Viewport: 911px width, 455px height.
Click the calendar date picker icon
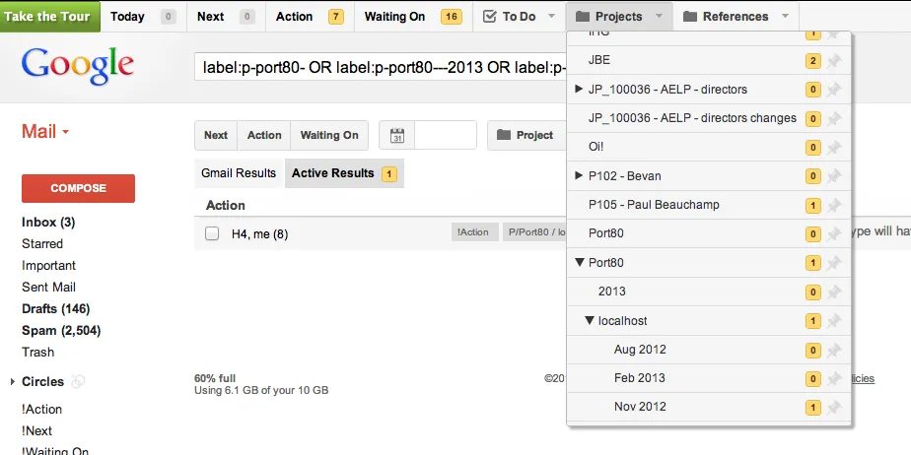click(398, 135)
